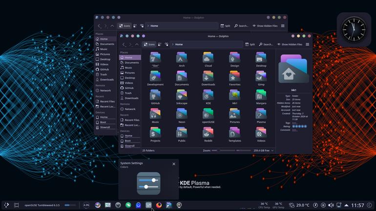Open the KDE folder icon

(x=208, y=95)
